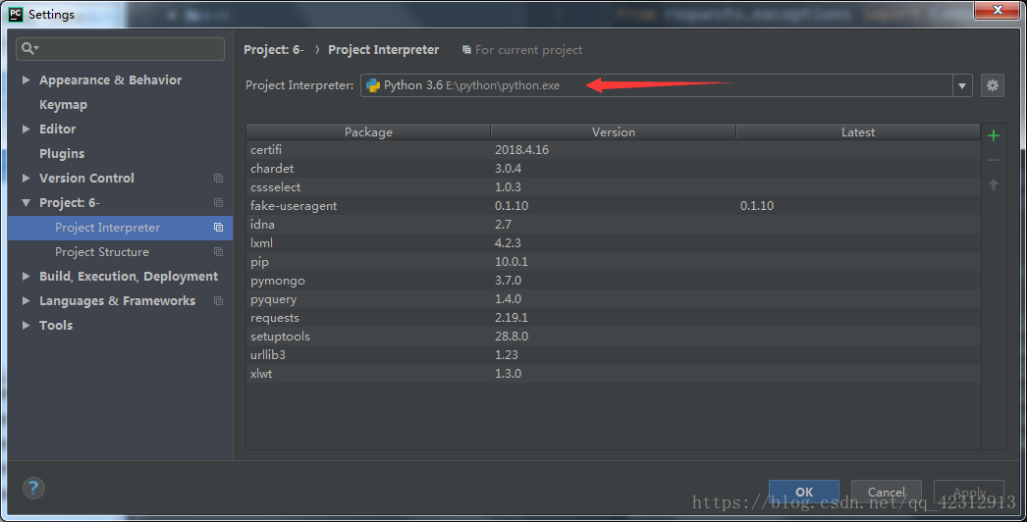Open the Plugins settings page

coord(62,154)
